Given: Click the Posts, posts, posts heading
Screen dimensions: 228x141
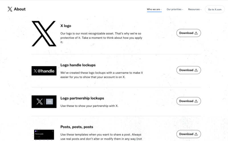Looking at the screenshot, I should coord(77,127).
